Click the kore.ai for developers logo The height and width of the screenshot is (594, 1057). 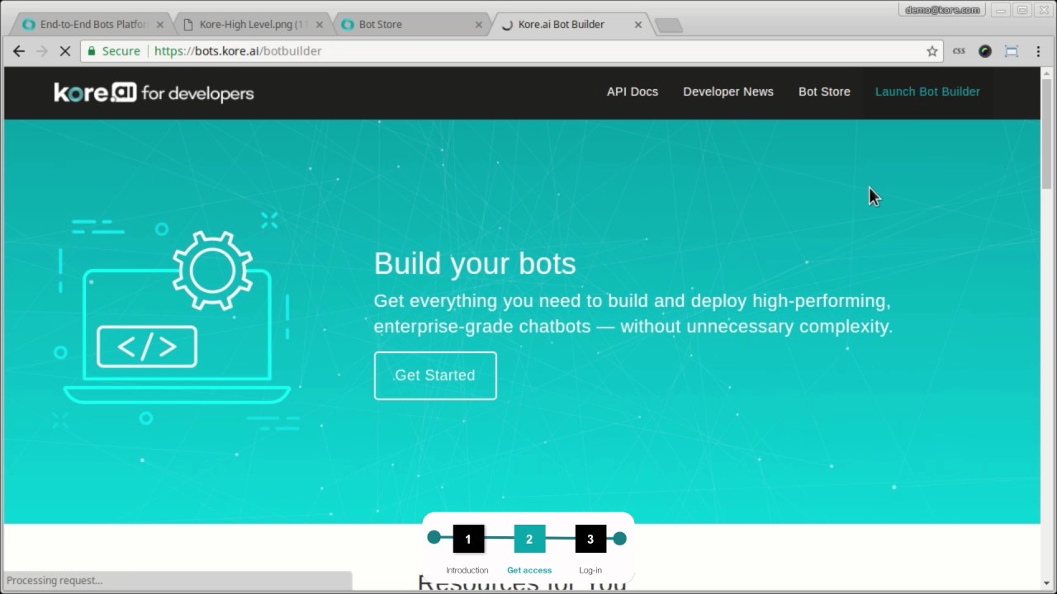pos(154,92)
